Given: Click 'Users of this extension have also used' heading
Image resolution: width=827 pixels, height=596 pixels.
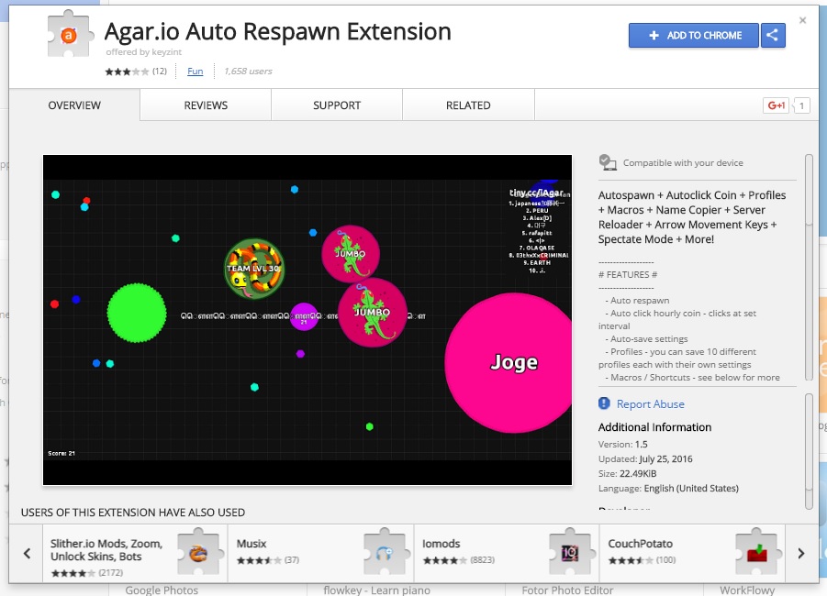Looking at the screenshot, I should [x=133, y=513].
